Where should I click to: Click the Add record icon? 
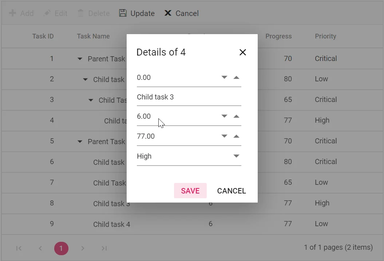point(13,13)
